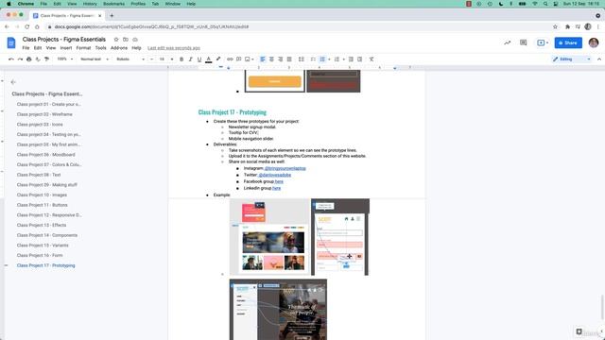605x340 pixels.
Task: Run spell check from toolbar
Action: [38, 59]
